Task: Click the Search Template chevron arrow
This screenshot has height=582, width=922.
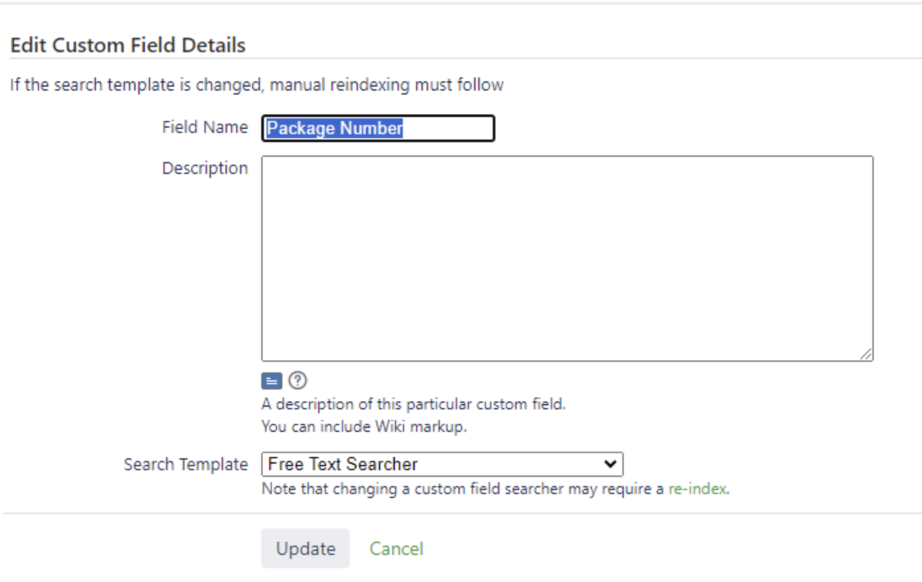Action: [610, 464]
